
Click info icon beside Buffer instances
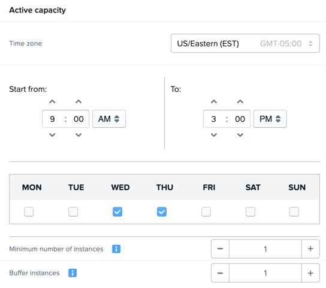pos(73,273)
